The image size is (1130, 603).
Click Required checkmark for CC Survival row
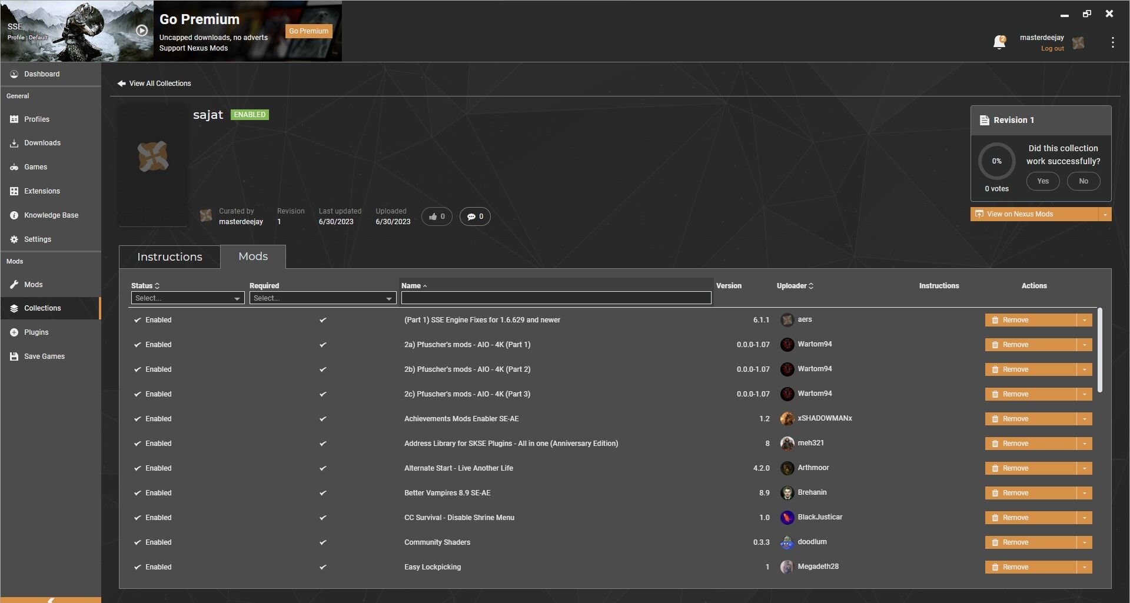coord(323,518)
